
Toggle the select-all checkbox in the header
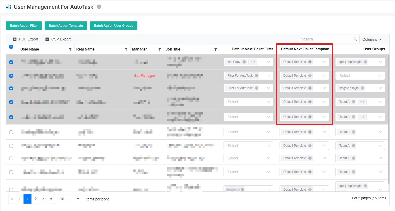pos(11,47)
